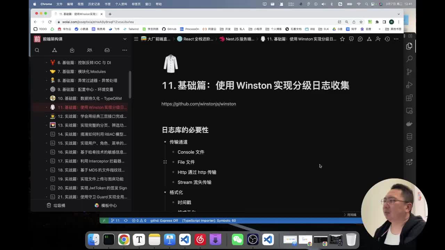Click the lab coat page icon
This screenshot has width=445, height=250.
pos(171,64)
